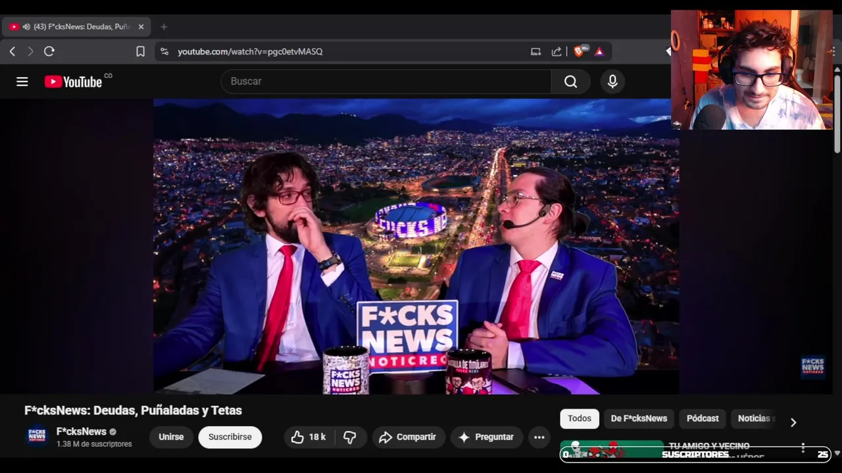Screen dimensions: 842x473
Task: Show more filter chips with right chevron
Action: (x=793, y=422)
